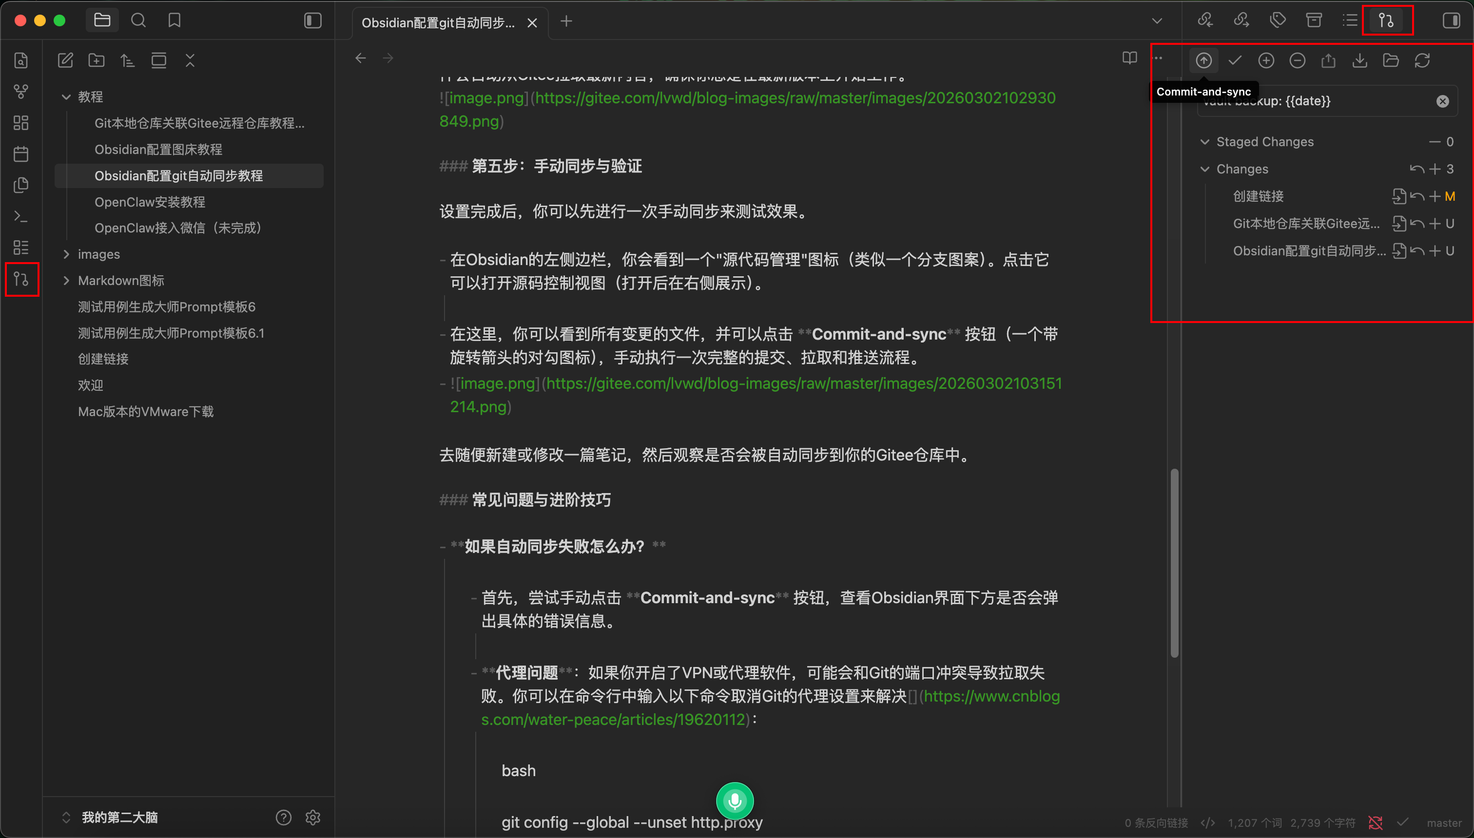Screen dimensions: 1474x838
Task: Open a new tab with plus button
Action: pyautogui.click(x=566, y=21)
